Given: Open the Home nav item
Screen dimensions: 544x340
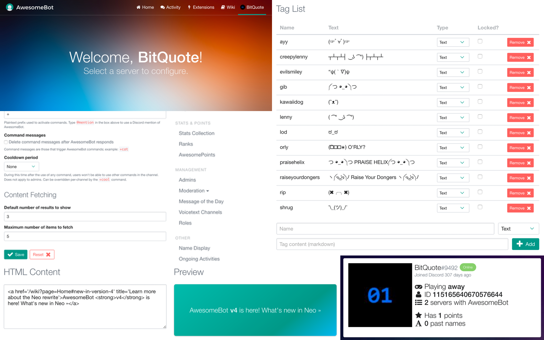Looking at the screenshot, I should [x=145, y=7].
